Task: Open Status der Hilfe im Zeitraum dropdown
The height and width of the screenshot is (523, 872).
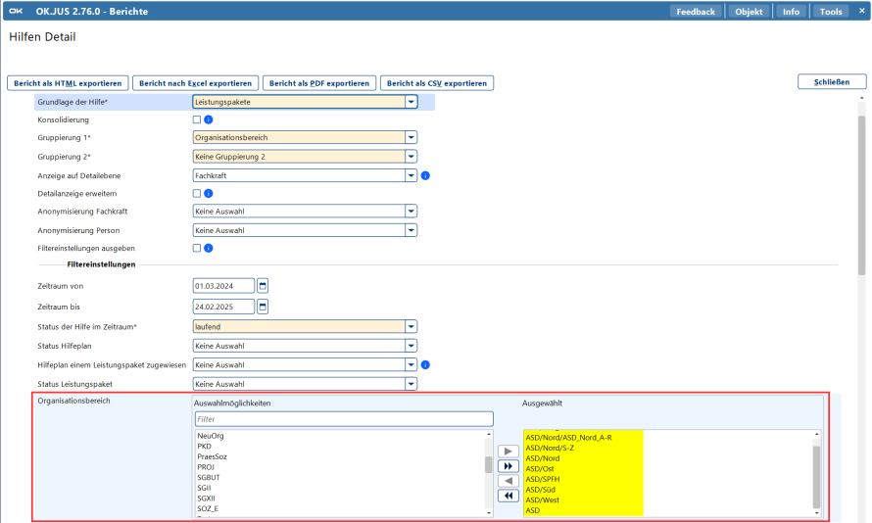Action: pos(411,327)
